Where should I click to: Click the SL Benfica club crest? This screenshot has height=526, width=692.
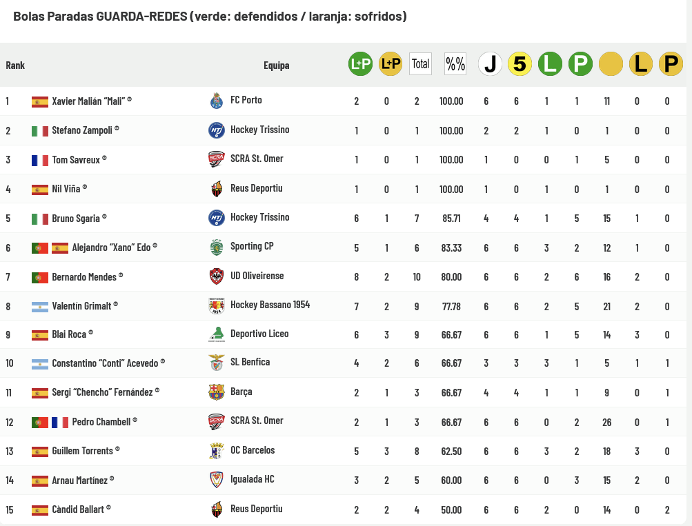(217, 363)
